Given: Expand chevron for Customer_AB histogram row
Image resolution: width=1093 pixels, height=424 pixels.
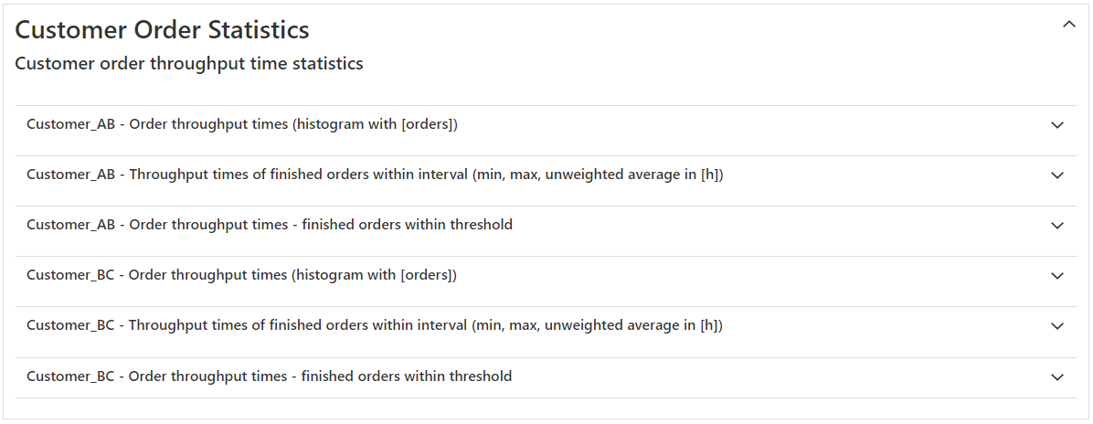Looking at the screenshot, I should click(1057, 125).
